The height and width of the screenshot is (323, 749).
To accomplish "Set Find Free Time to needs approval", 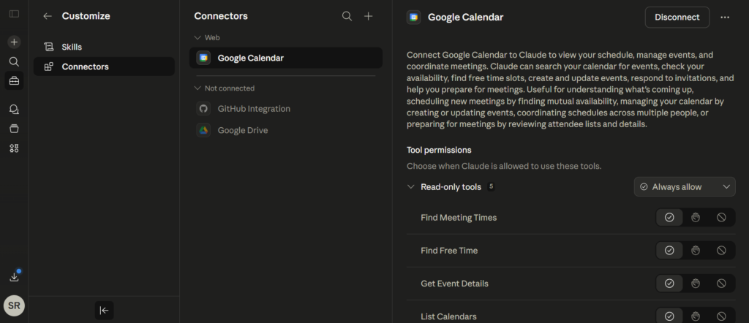I will click(x=696, y=251).
